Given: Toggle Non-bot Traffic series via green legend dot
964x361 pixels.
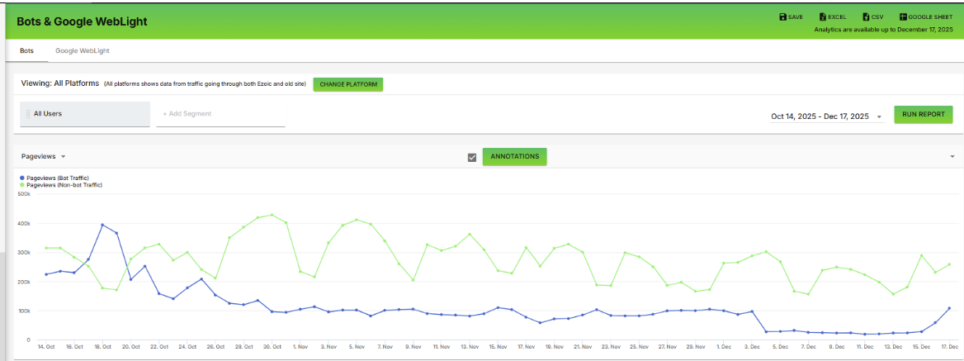Looking at the screenshot, I should point(23,184).
